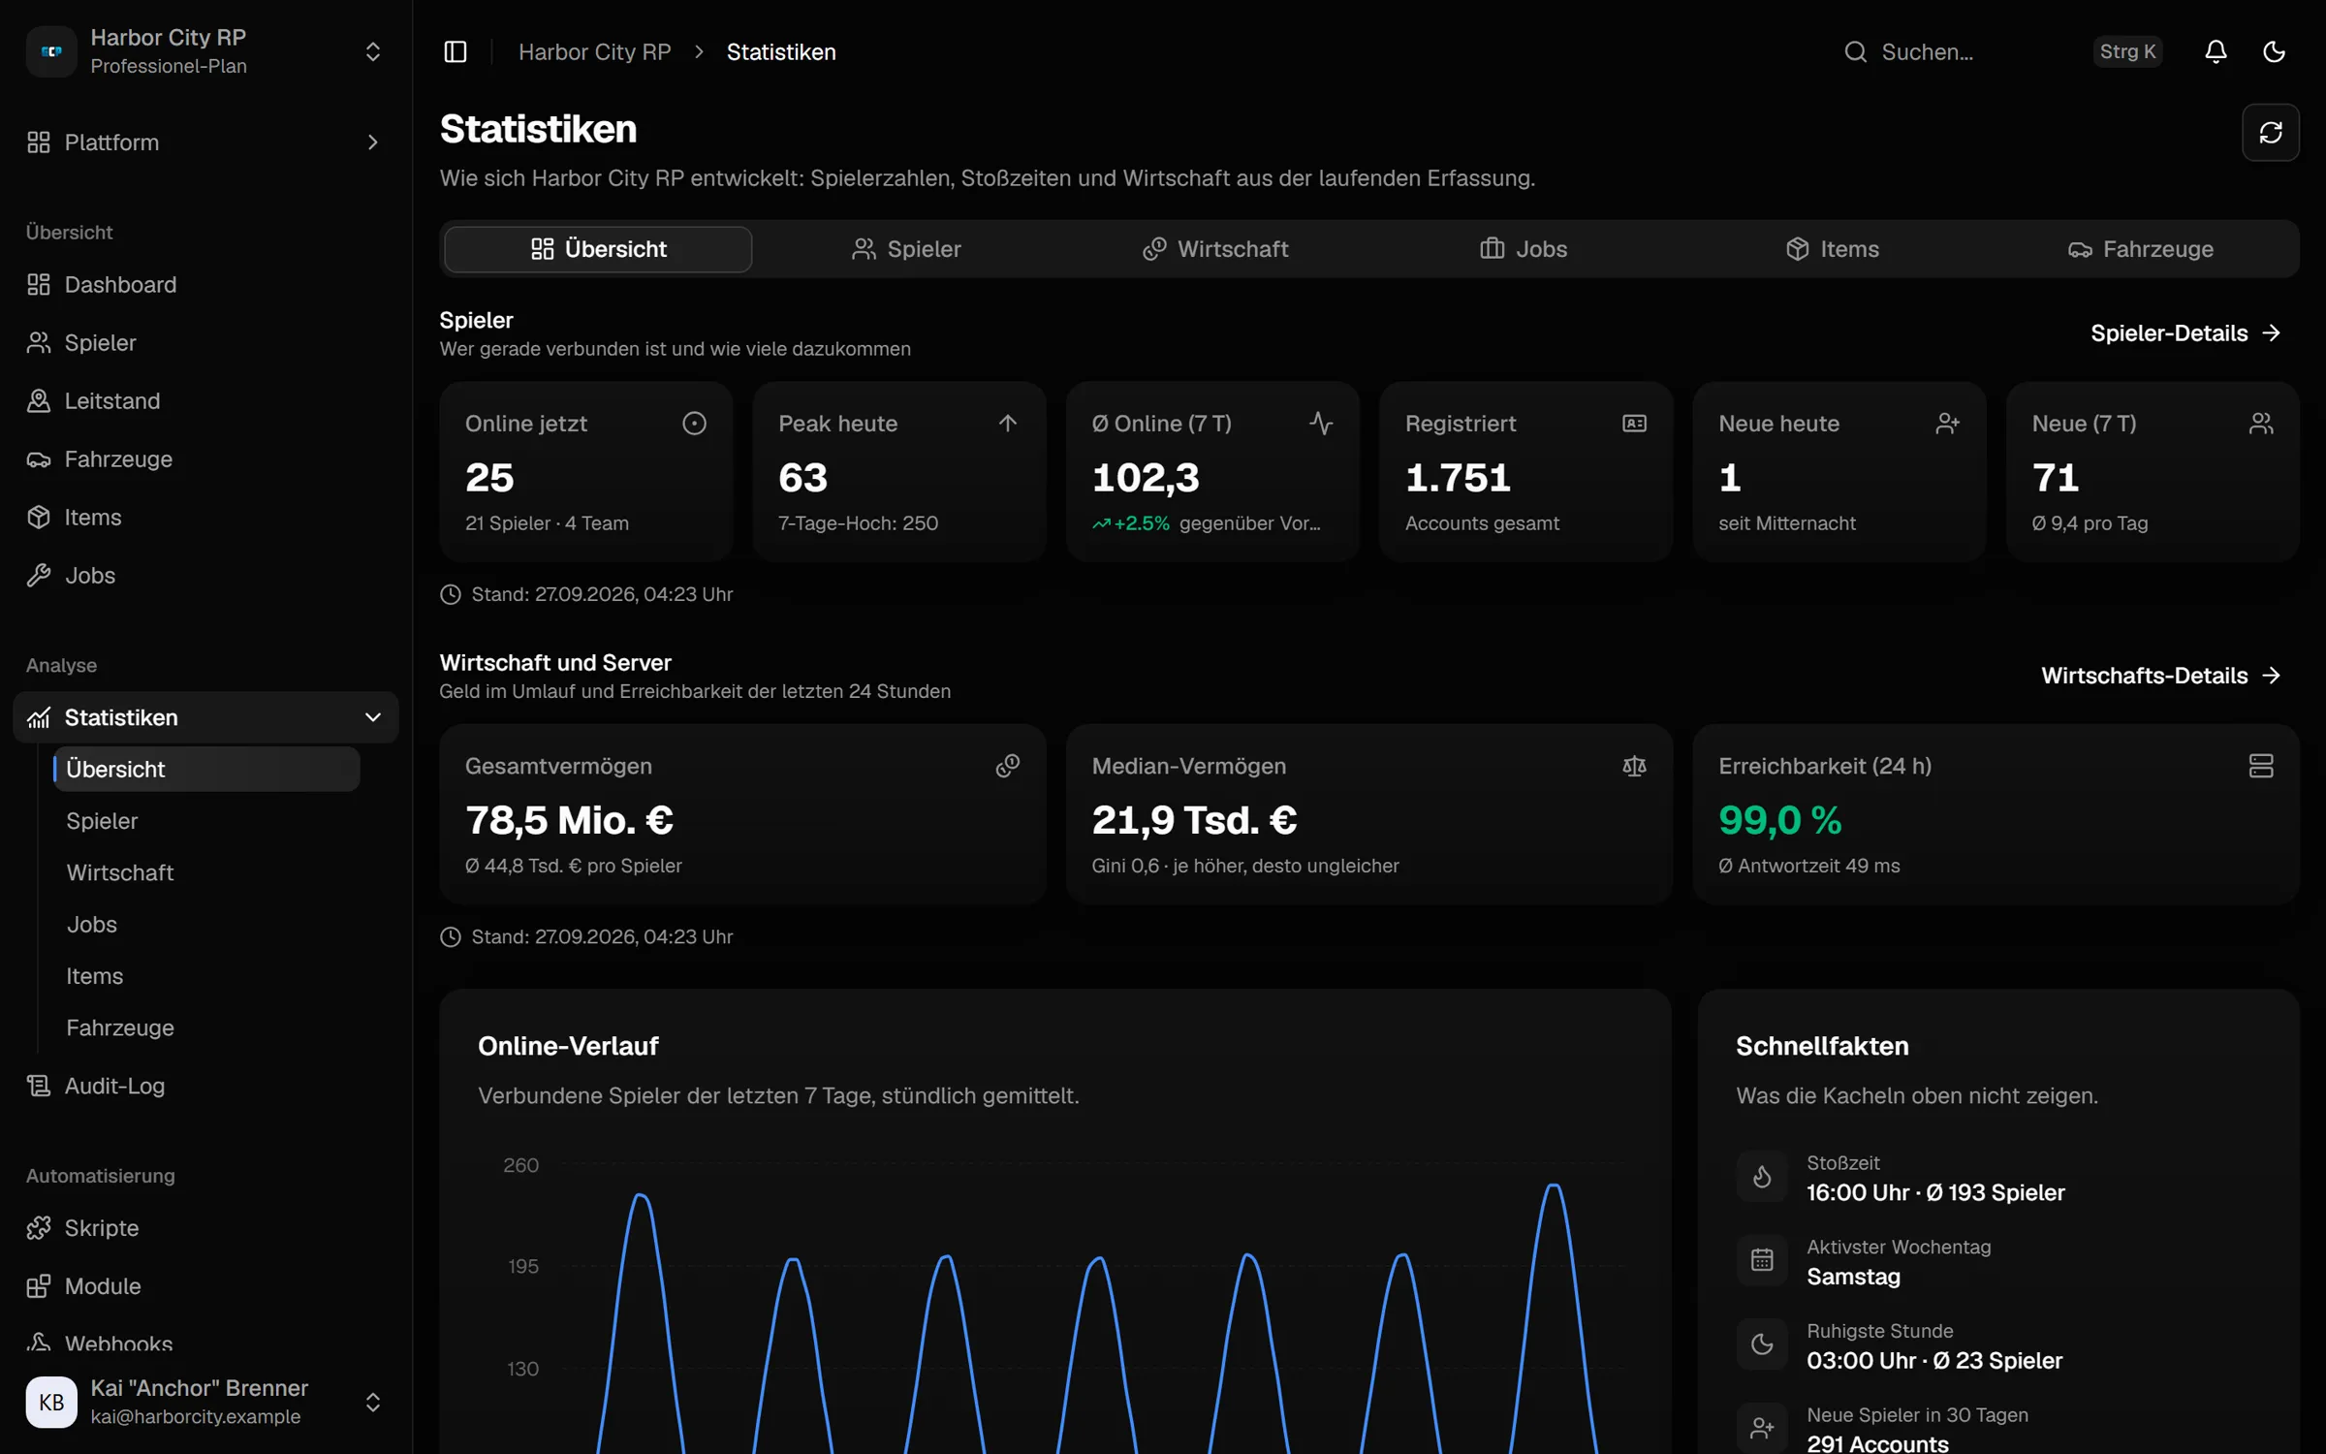Click the Stoßzeit flame icon

(x=1762, y=1176)
